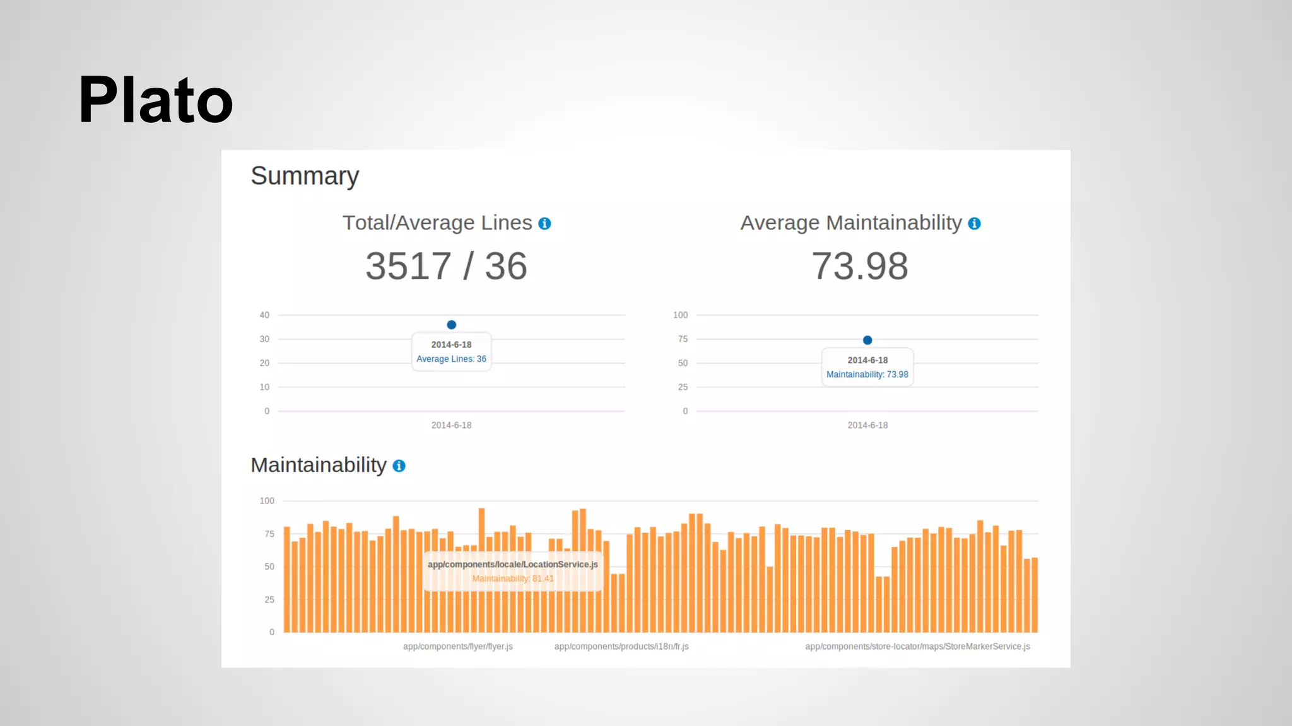Screen dimensions: 1292x726
Task: Click the LocationService.js bar tooltip
Action: point(512,571)
